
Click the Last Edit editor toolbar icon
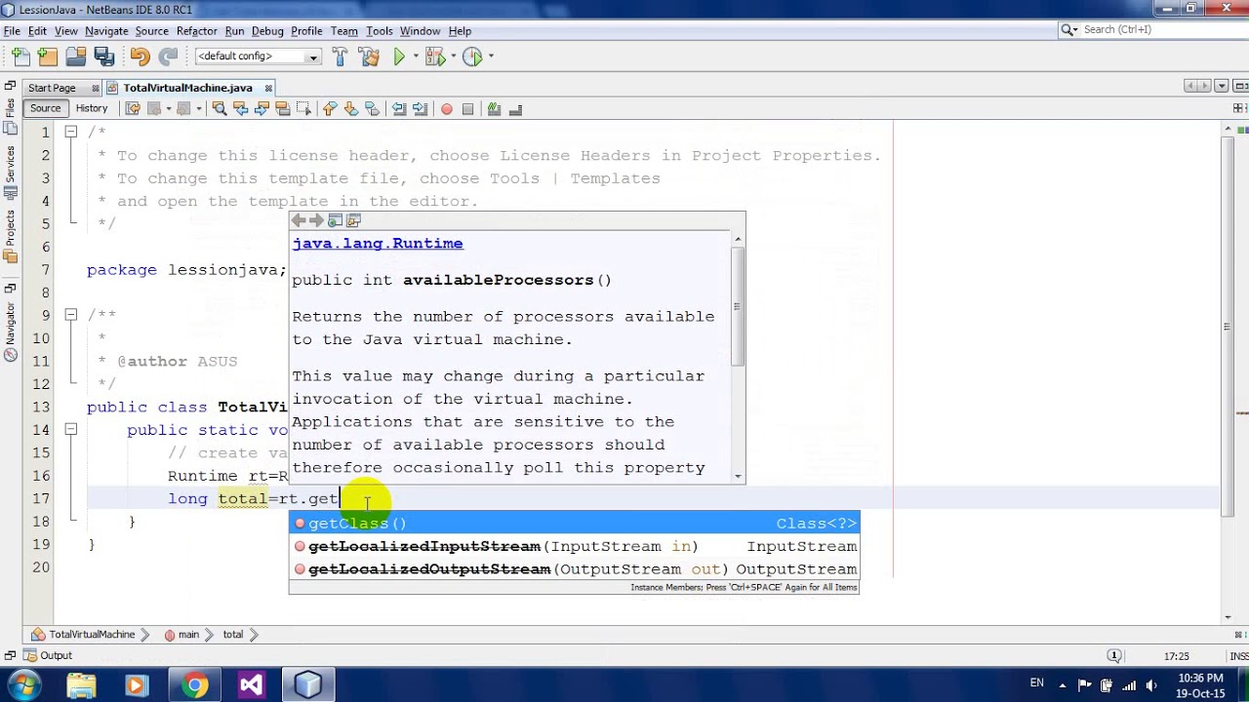coord(133,109)
